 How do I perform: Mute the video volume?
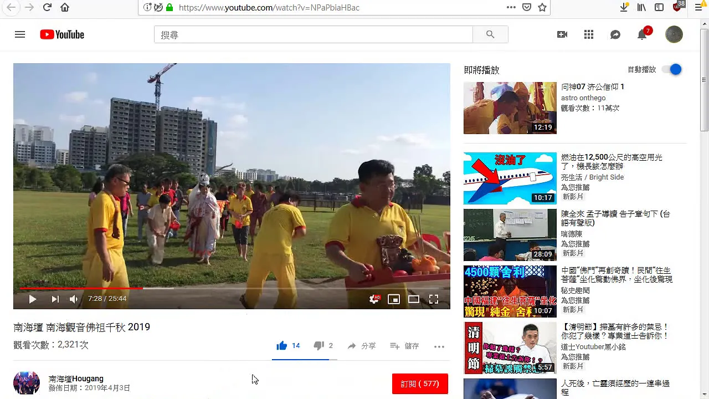[x=74, y=299]
